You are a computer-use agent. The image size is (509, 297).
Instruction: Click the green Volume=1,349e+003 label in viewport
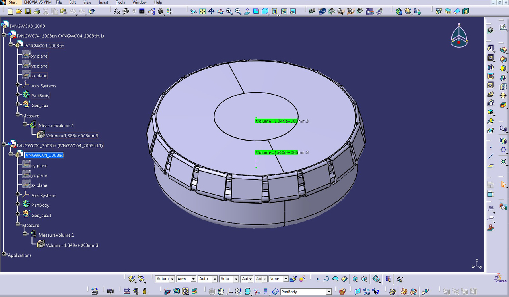click(x=276, y=121)
